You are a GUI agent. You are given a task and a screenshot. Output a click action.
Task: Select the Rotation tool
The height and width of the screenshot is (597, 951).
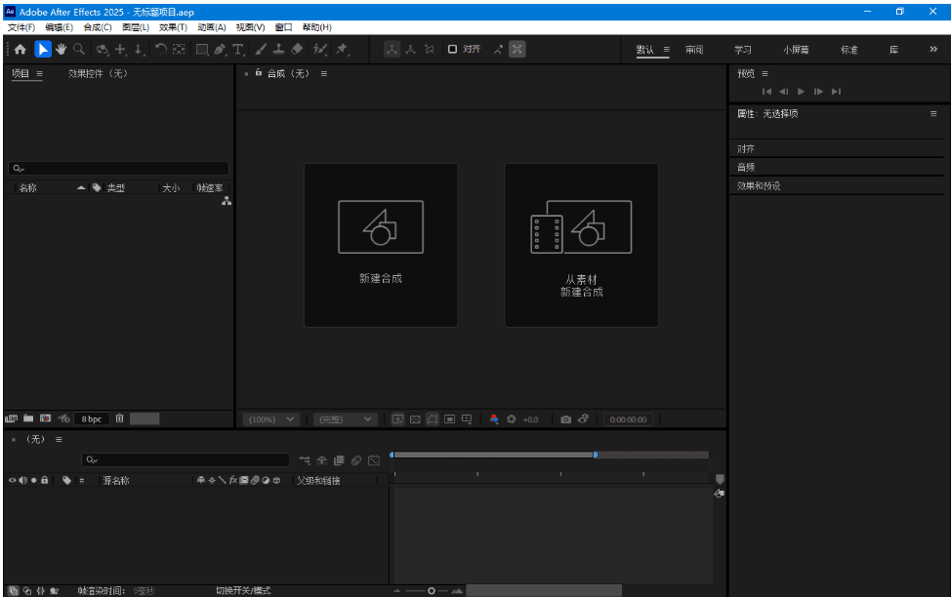pyautogui.click(x=160, y=50)
